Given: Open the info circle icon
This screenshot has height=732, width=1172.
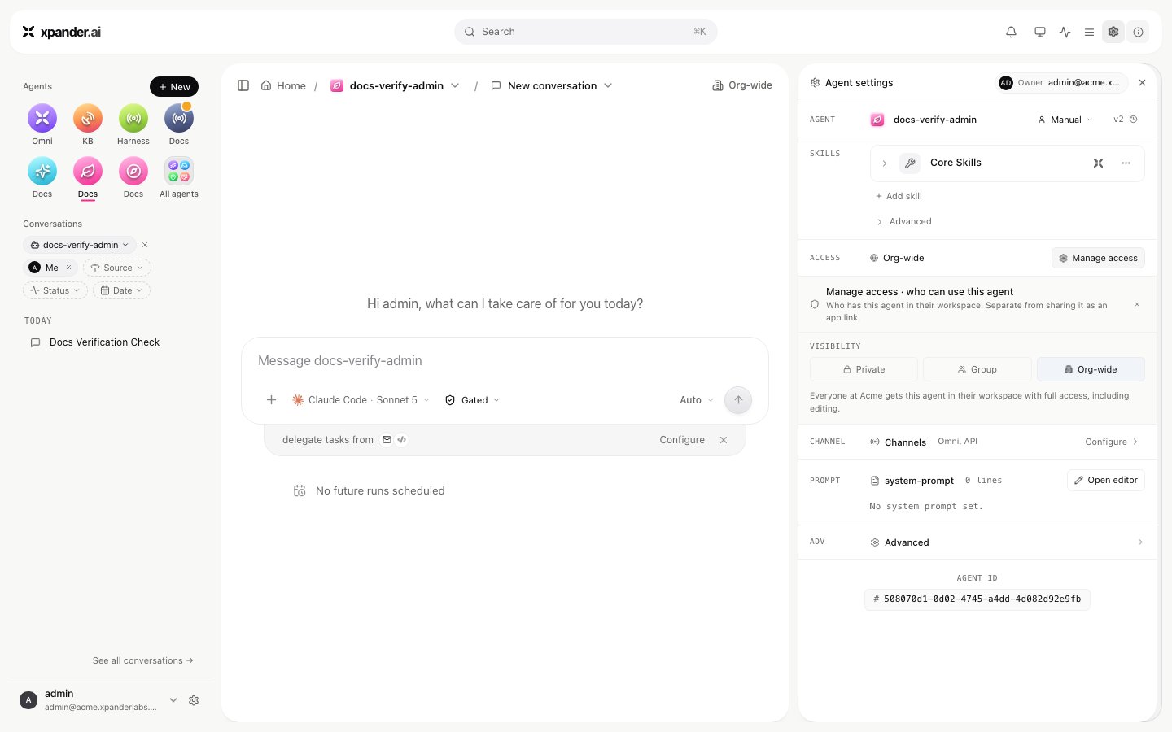Looking at the screenshot, I should coord(1138,32).
